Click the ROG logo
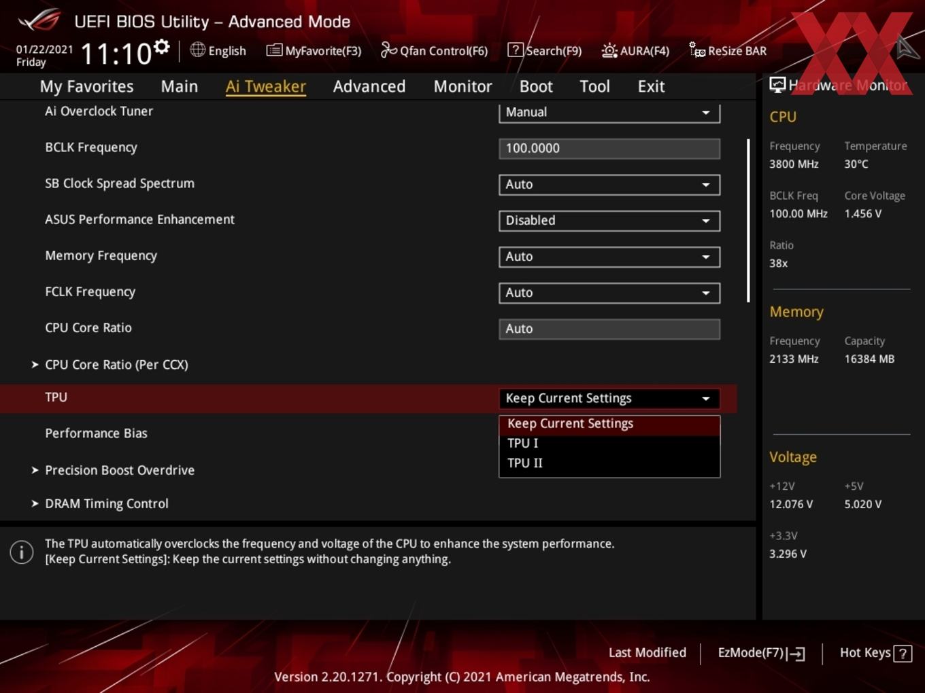The height and width of the screenshot is (693, 925). pyautogui.click(x=39, y=20)
